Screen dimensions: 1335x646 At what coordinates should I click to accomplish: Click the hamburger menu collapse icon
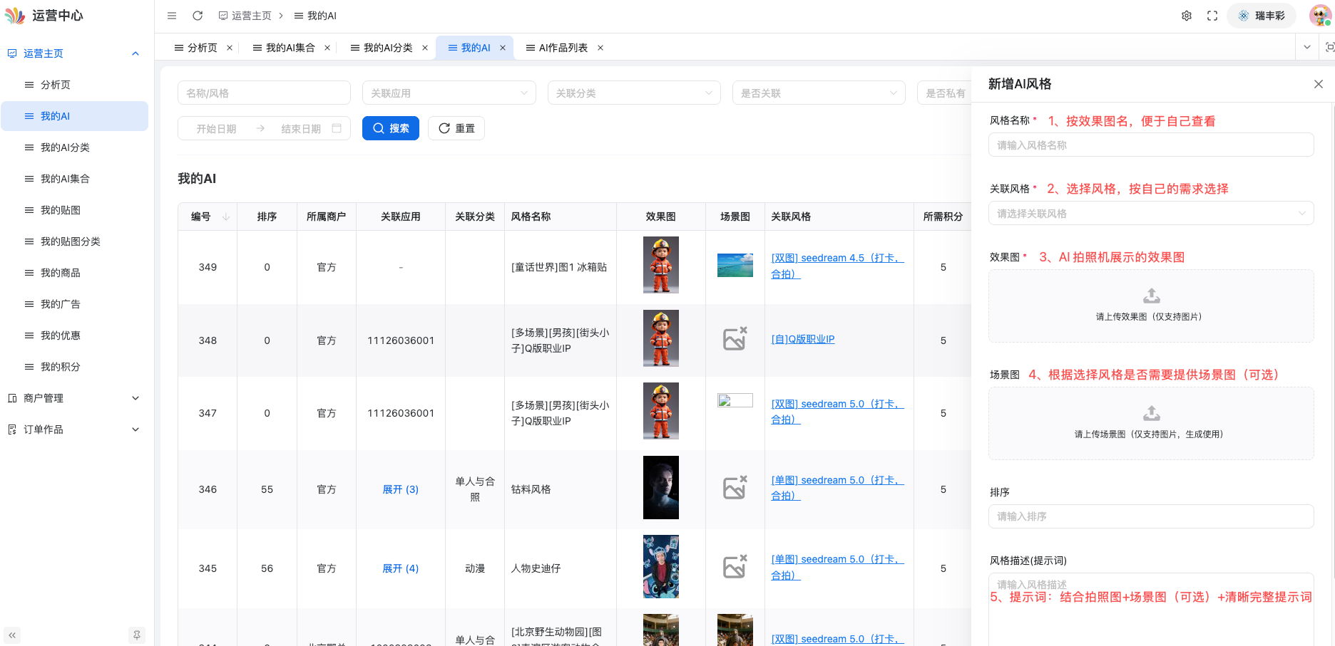coord(172,16)
